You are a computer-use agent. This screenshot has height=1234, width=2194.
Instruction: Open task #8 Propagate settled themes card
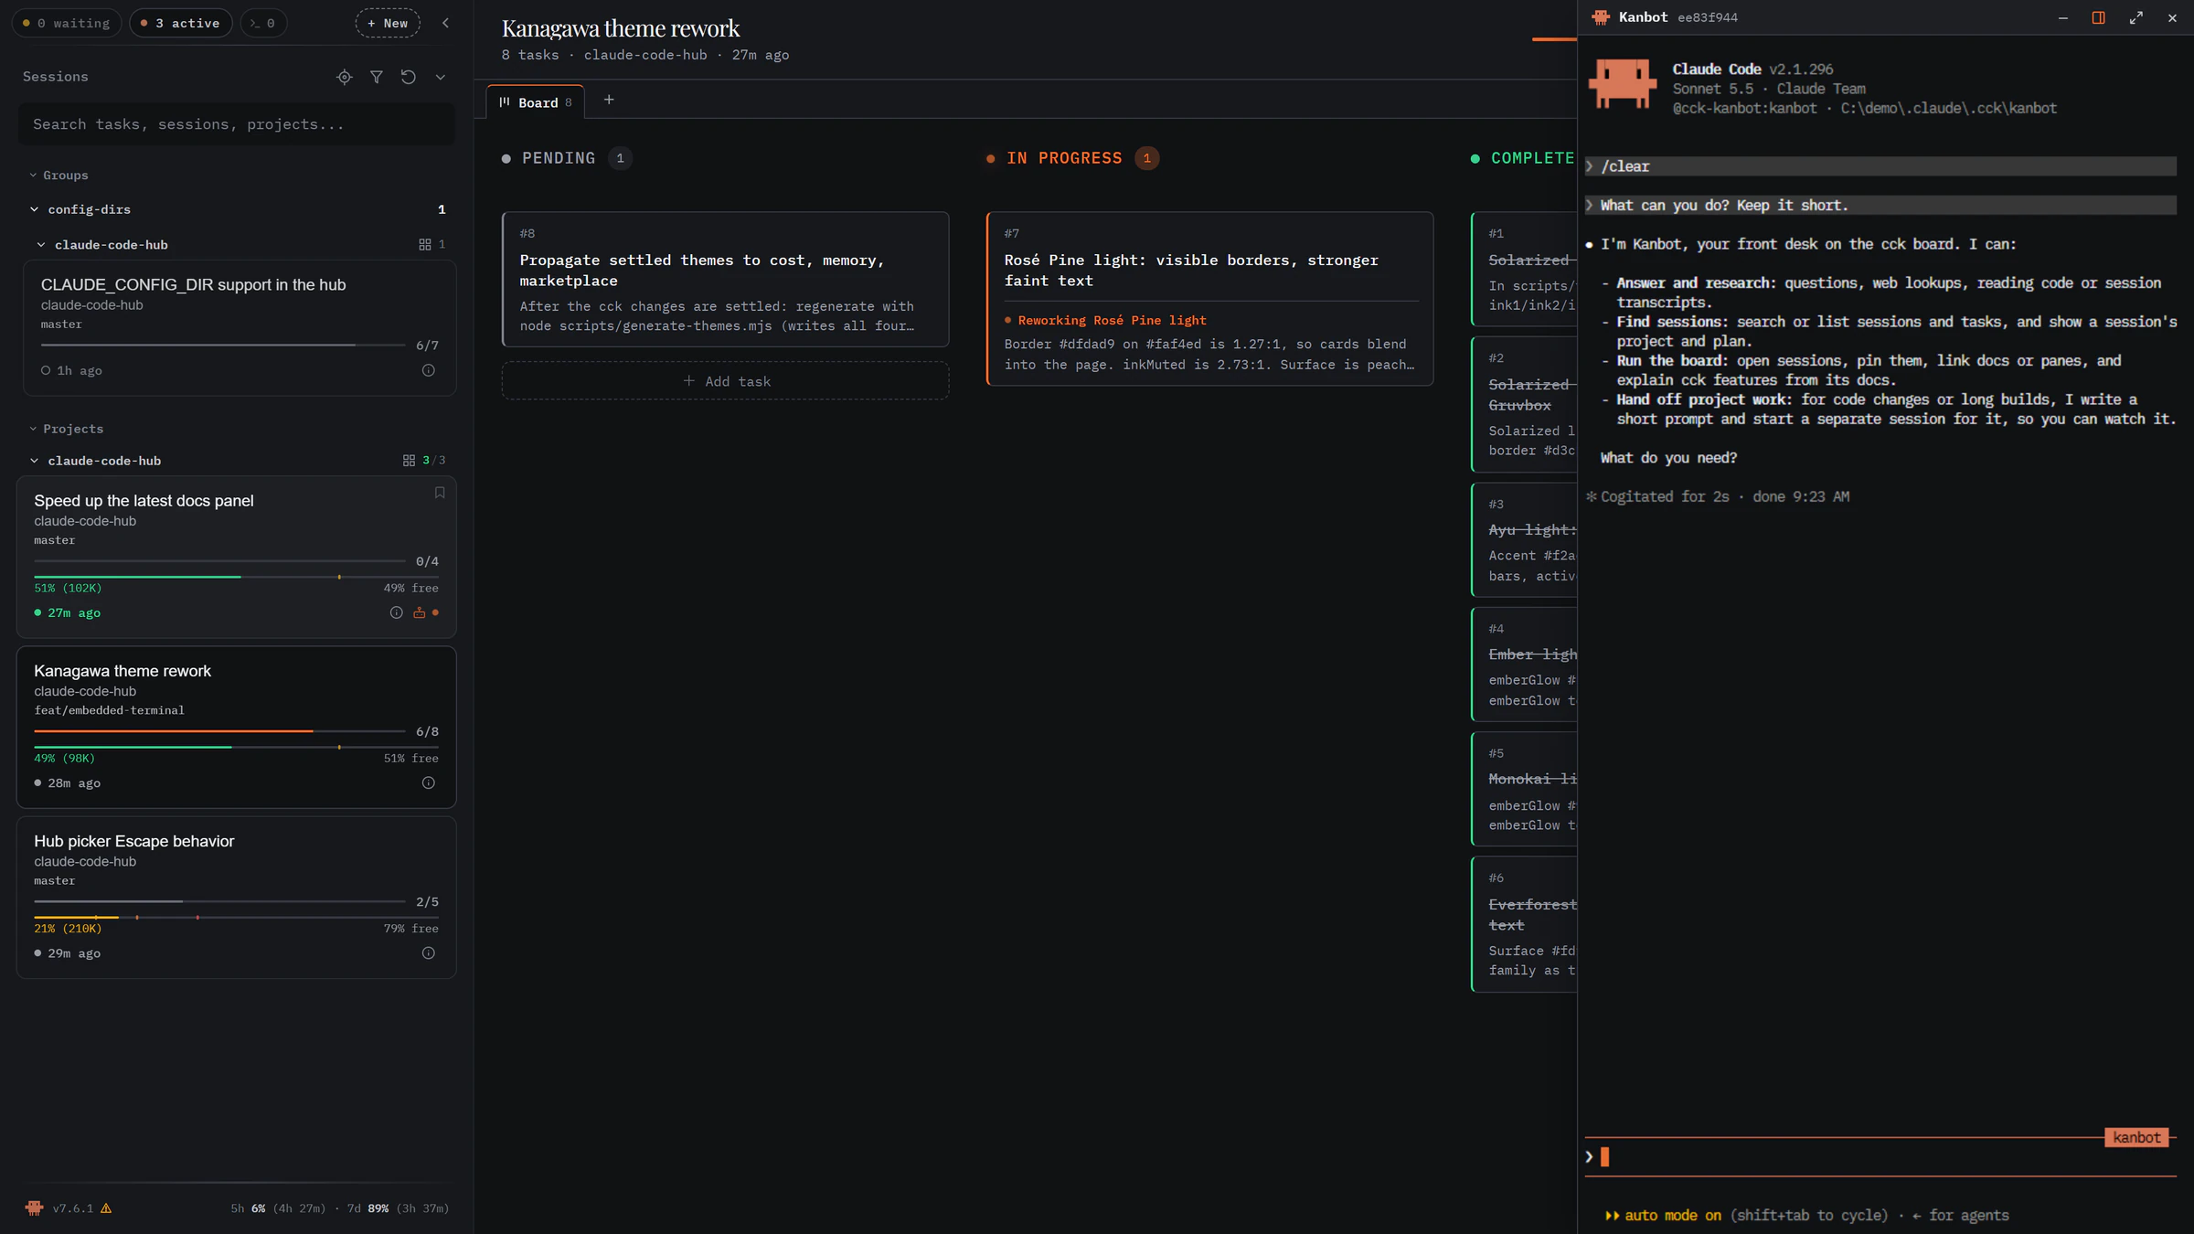click(x=725, y=280)
